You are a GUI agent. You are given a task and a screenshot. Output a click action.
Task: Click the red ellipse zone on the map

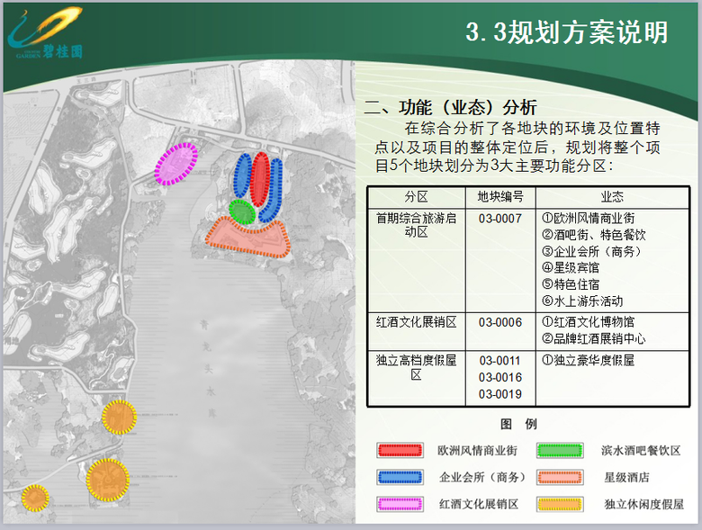[259, 177]
